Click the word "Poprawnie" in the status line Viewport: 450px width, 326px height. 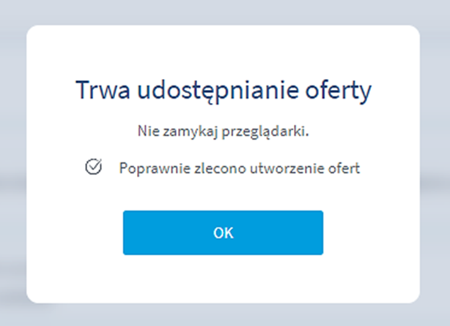click(x=147, y=167)
